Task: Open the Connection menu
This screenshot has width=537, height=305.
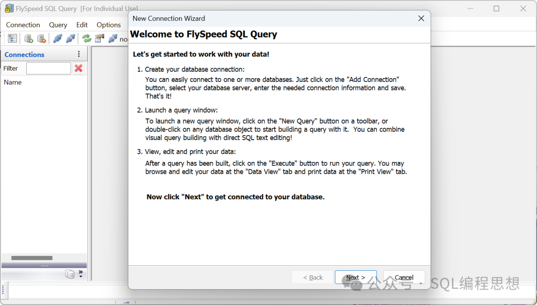Action: click(x=23, y=25)
